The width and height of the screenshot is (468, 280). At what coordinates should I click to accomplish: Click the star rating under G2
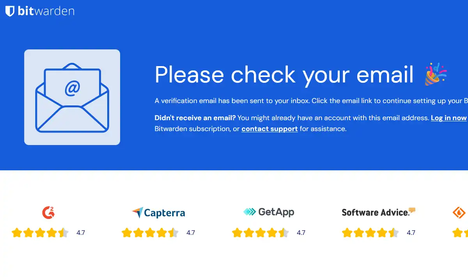(40, 233)
